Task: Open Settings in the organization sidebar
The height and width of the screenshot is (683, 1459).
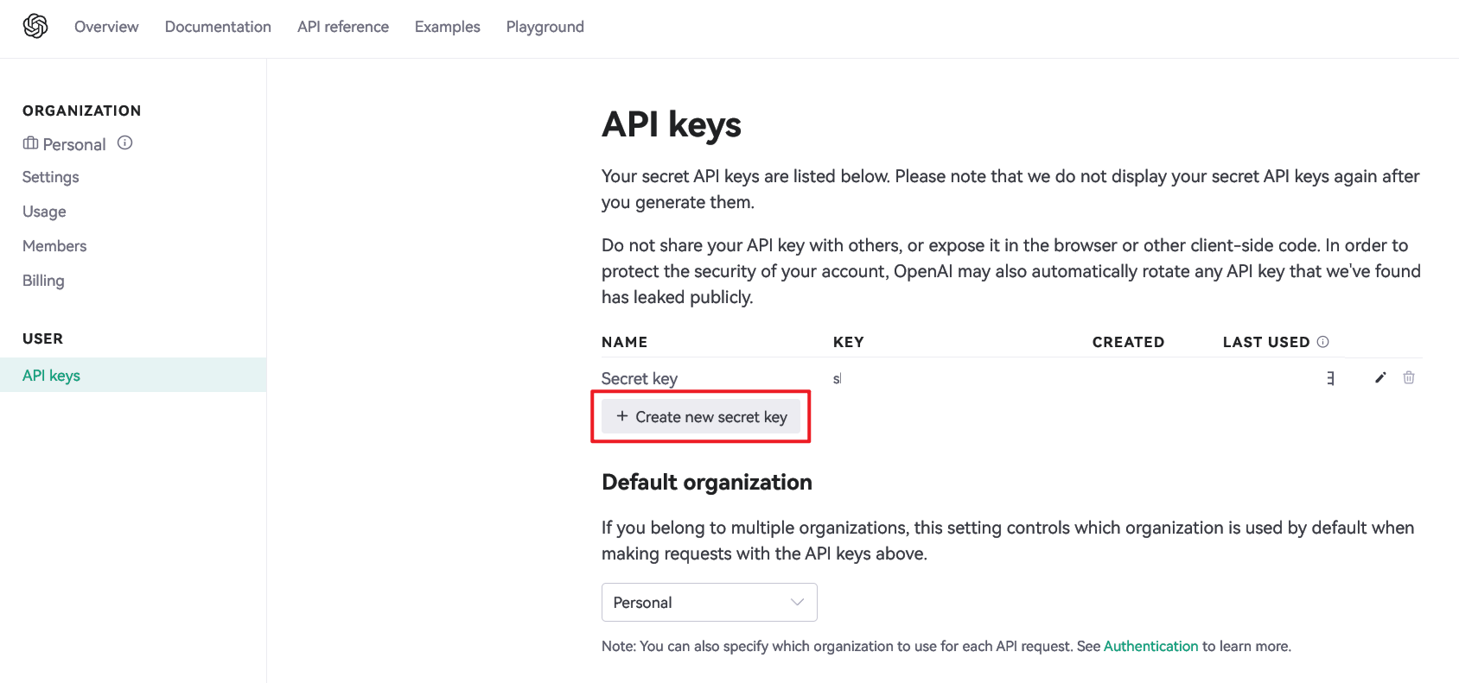Action: [50, 177]
